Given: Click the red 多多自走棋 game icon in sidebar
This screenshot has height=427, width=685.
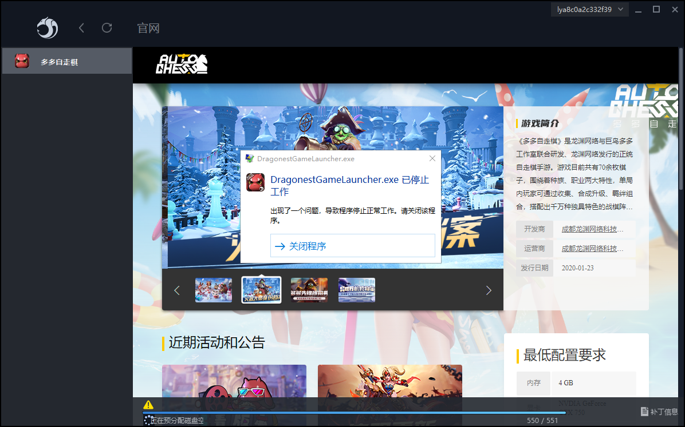Looking at the screenshot, I should [x=22, y=61].
